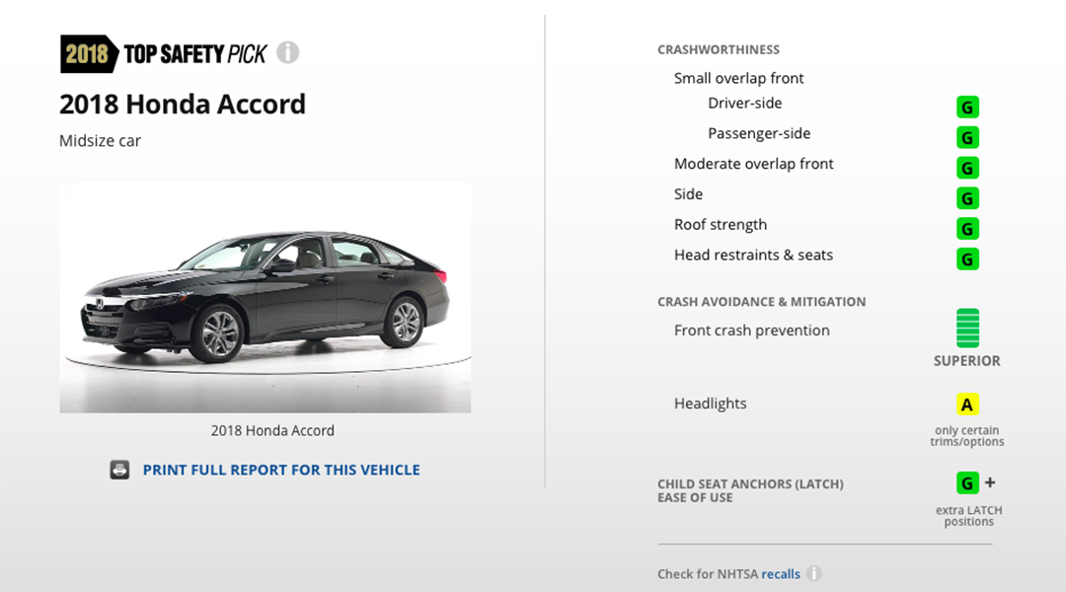The height and width of the screenshot is (592, 1066).
Task: Click the yellow Headlights A rating badge
Action: [x=967, y=405]
